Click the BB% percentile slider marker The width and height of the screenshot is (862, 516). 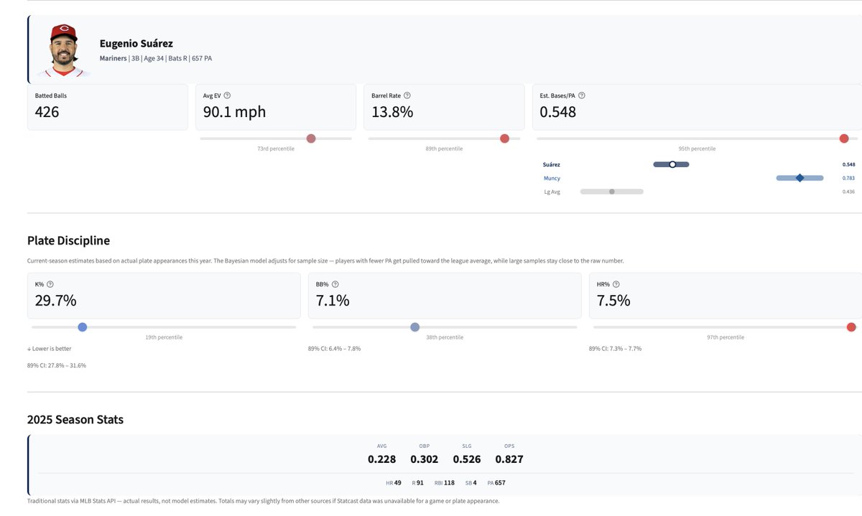pyautogui.click(x=415, y=327)
